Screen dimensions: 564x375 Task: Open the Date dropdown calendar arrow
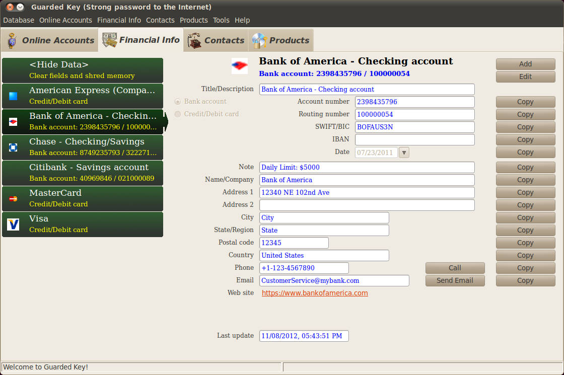(x=404, y=153)
